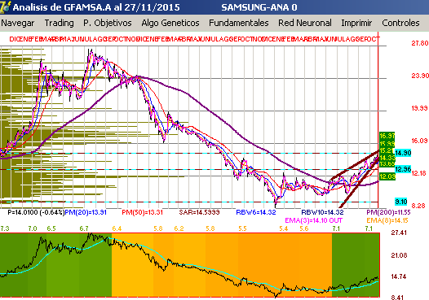
Task: Open the Red Neuronal menu
Action: coord(305,23)
